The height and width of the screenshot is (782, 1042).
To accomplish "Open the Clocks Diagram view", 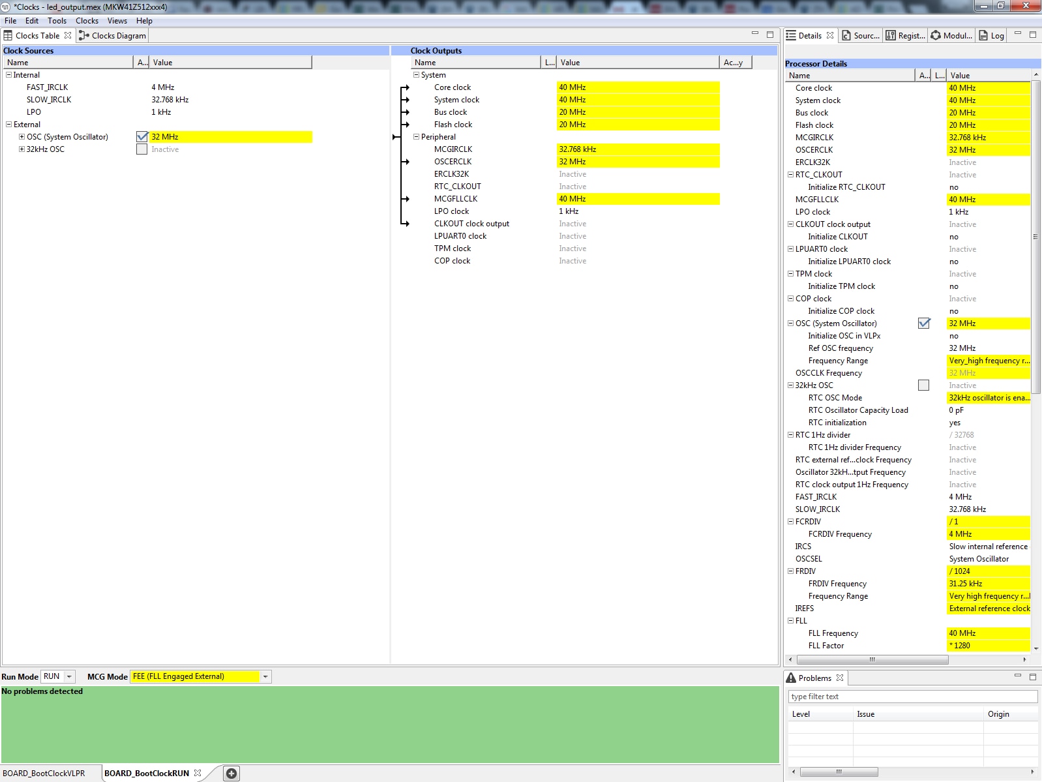I will tap(112, 36).
